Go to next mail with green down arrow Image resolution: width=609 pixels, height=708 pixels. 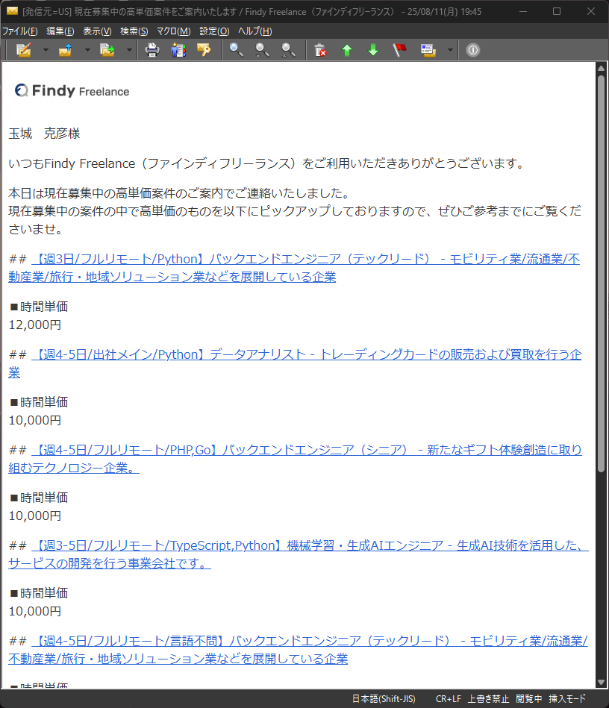[x=372, y=50]
